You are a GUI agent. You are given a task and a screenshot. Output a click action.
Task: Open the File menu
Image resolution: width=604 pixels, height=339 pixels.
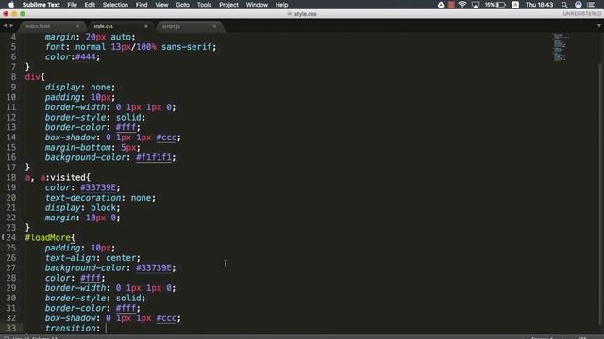(72, 5)
